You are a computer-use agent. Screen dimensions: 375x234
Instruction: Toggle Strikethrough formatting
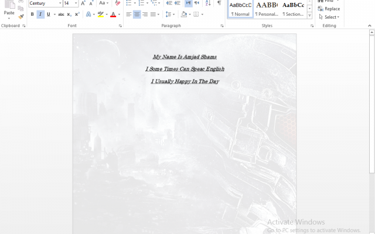[x=61, y=14]
